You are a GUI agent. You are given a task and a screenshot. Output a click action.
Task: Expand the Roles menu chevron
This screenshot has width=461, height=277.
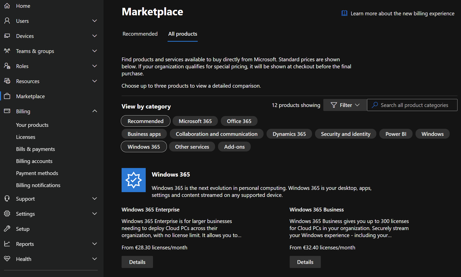(95, 66)
